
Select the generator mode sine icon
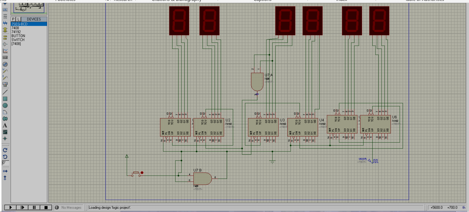point(5,64)
